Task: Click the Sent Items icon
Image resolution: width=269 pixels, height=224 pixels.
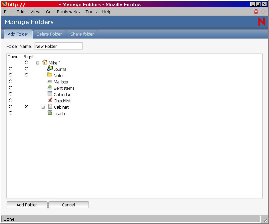Action: pyautogui.click(x=50, y=87)
